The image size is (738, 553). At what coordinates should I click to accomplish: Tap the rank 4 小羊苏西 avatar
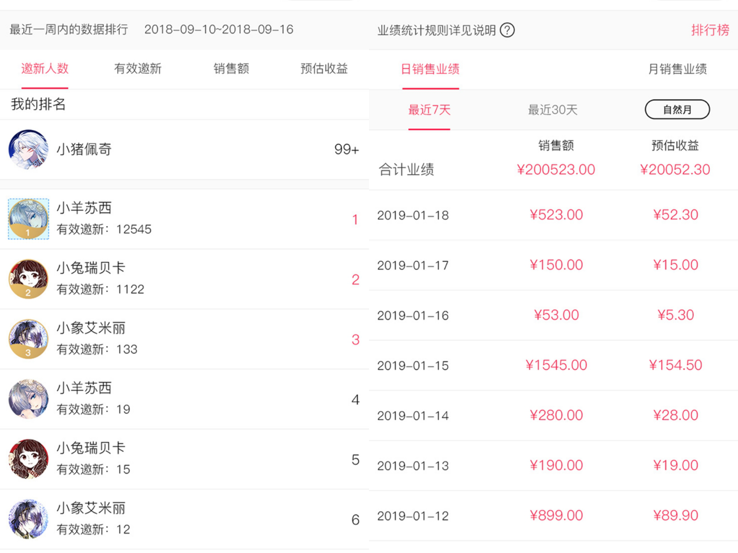coord(29,399)
